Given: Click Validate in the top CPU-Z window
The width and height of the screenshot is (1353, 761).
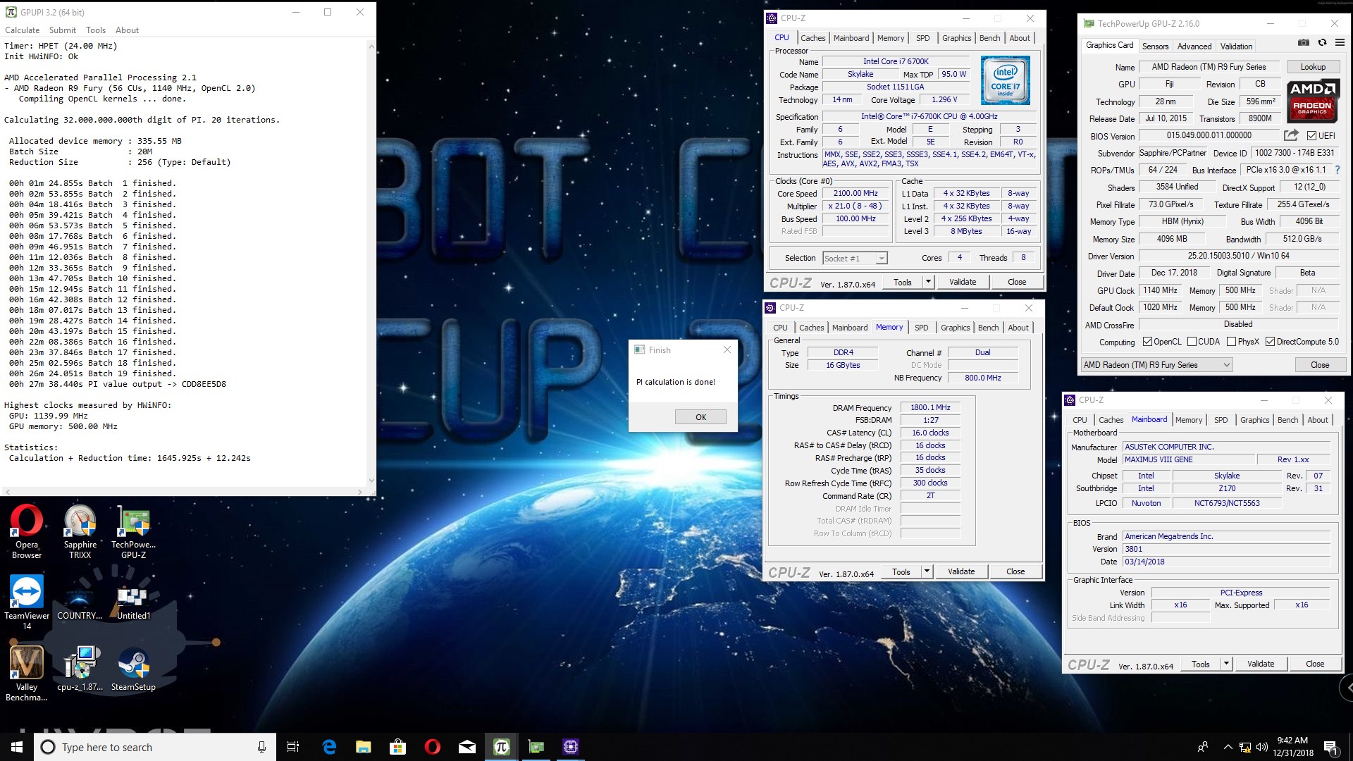Looking at the screenshot, I should tap(963, 282).
